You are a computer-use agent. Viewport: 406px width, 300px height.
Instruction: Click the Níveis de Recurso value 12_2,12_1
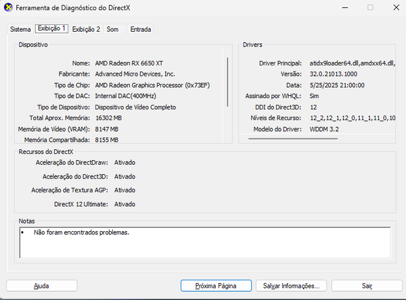[353, 118]
